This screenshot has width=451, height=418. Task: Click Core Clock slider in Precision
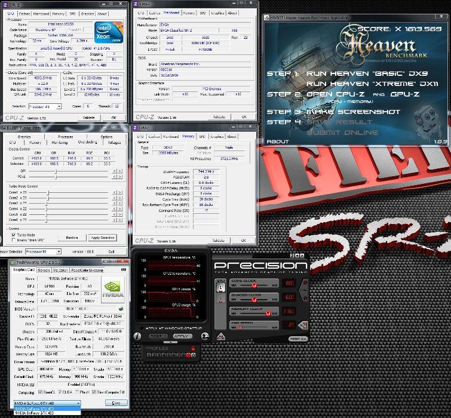point(254,285)
